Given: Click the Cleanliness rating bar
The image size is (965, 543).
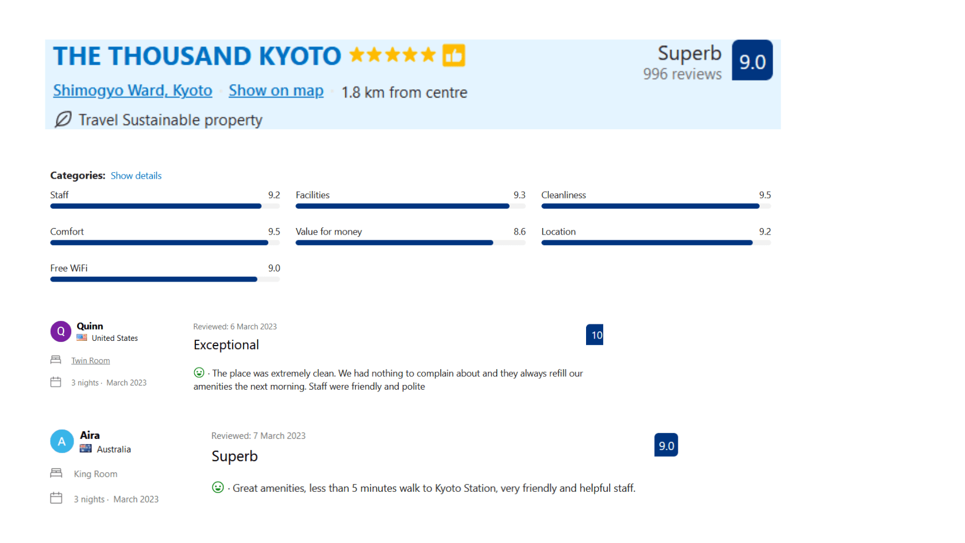Looking at the screenshot, I should (656, 206).
